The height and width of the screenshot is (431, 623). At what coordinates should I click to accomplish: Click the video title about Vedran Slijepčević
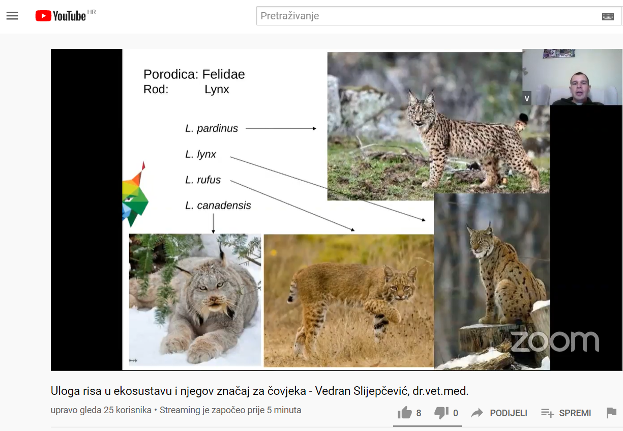point(259,391)
